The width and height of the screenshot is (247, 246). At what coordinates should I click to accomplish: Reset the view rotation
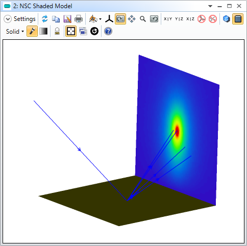[154, 19]
